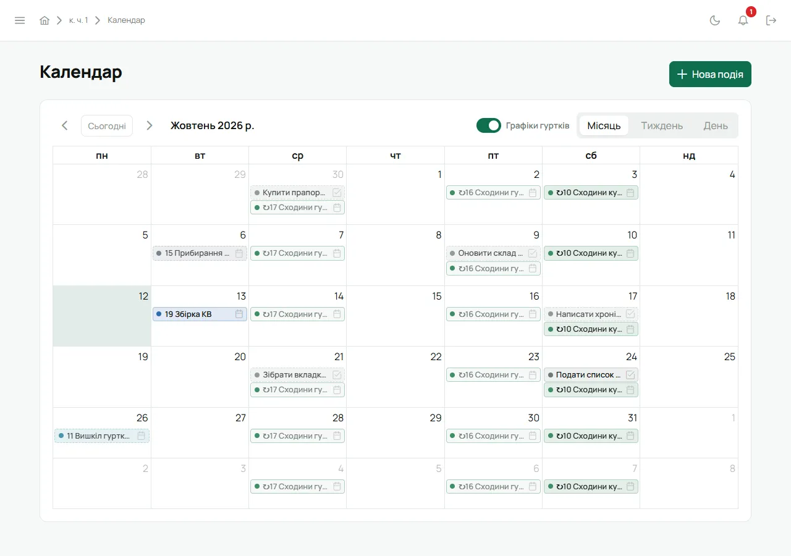Check off task 'Написати хроні' on the 17th

tap(630, 314)
